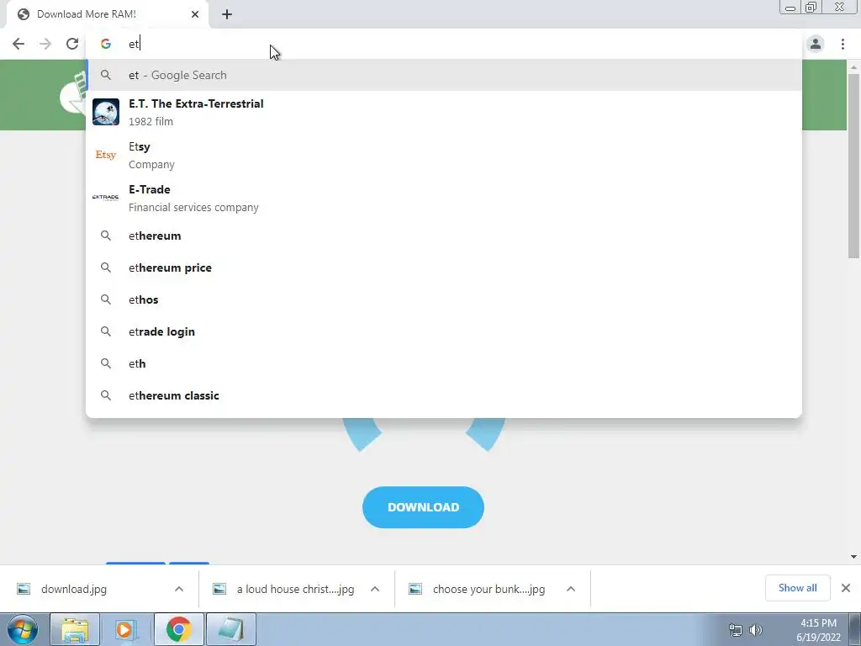Click the browser forward arrow
Image resolution: width=861 pixels, height=646 pixels.
(45, 44)
